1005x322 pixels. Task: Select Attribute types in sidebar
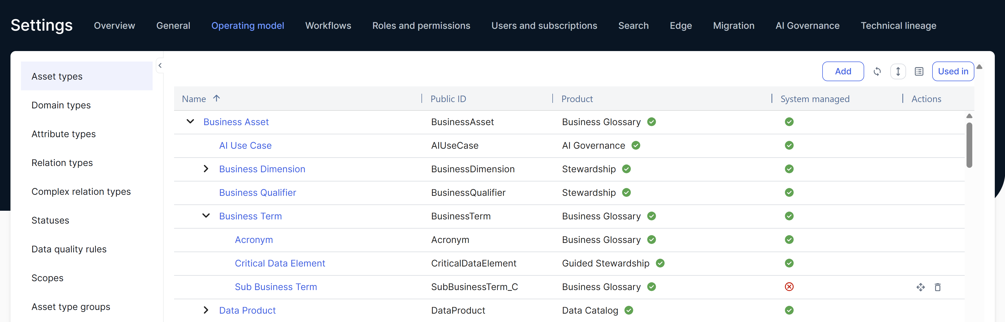pyautogui.click(x=64, y=134)
